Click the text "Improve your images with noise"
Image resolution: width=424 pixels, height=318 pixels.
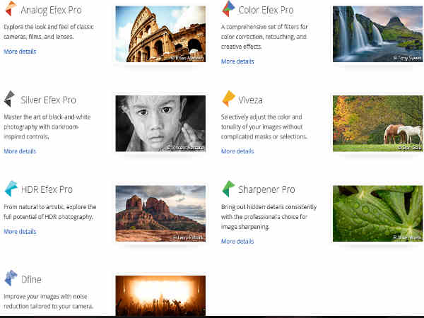(x=45, y=297)
